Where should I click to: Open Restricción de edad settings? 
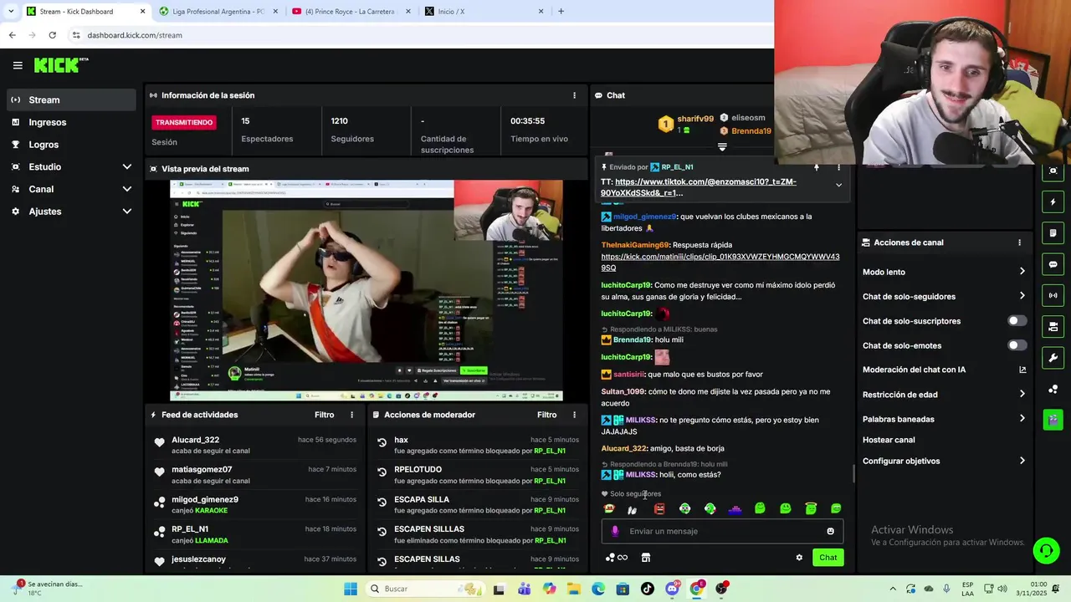click(x=944, y=395)
